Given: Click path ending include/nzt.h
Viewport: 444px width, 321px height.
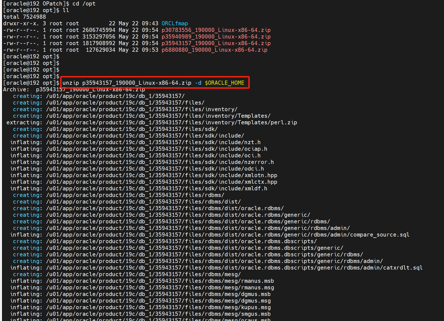Looking at the screenshot, I should click(153, 142).
